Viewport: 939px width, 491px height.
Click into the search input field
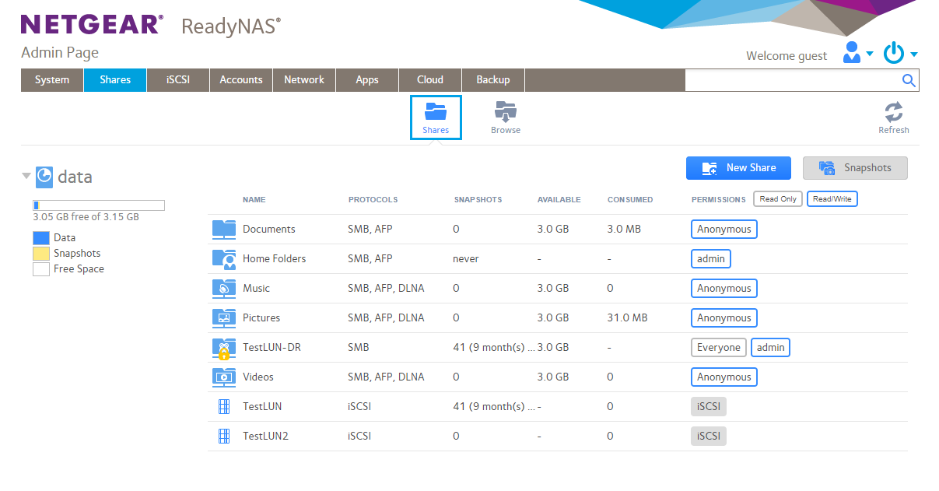(x=790, y=80)
